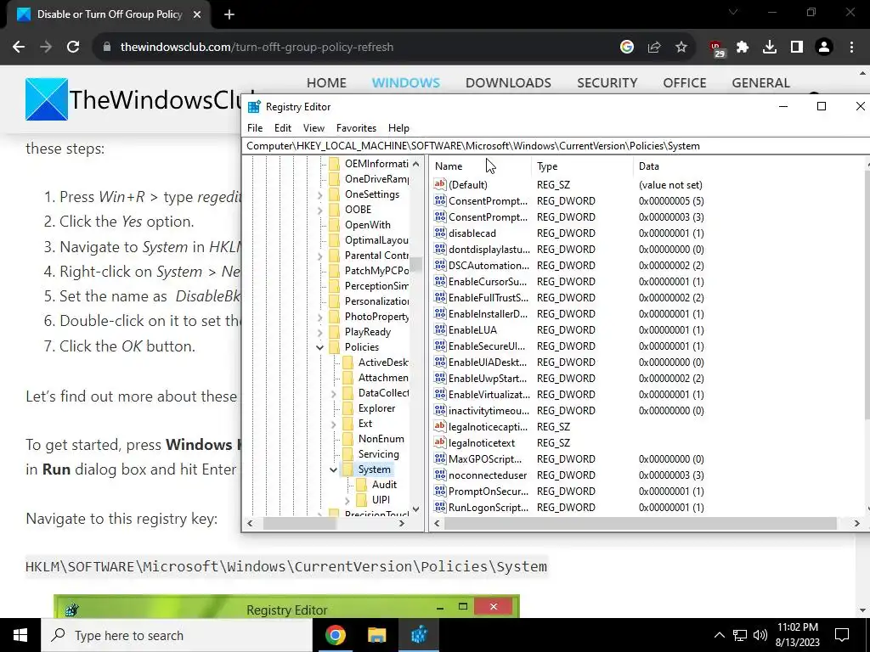Screen dimensions: 870x652
Task: Bookmark this tab with the star icon
Action: 681,48
